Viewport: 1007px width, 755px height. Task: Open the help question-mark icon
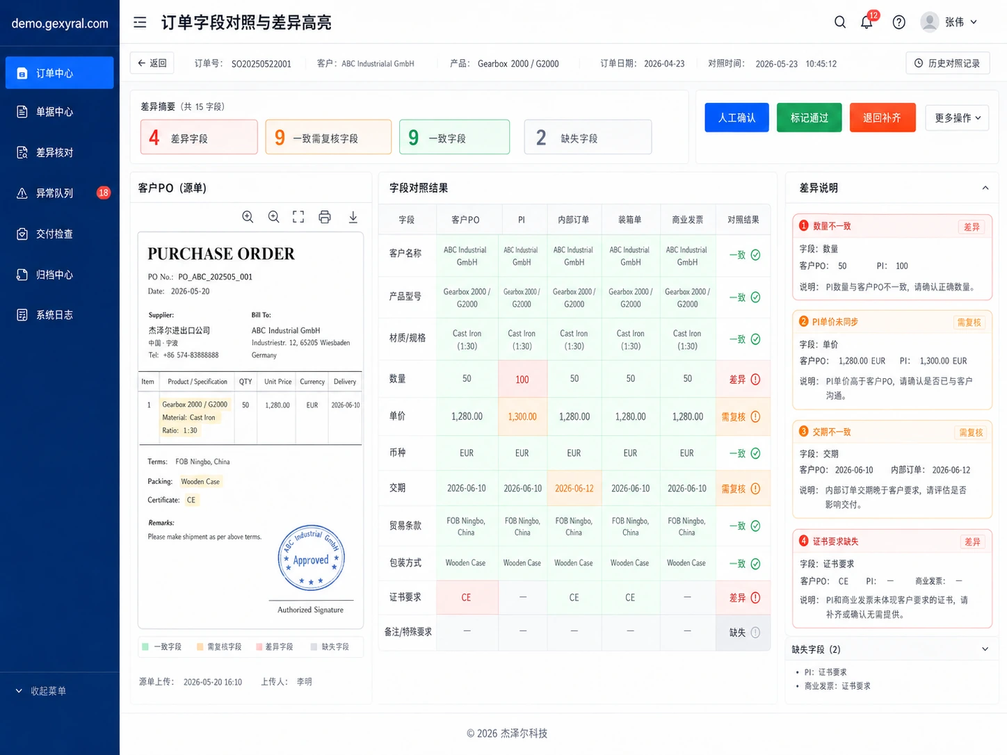899,22
